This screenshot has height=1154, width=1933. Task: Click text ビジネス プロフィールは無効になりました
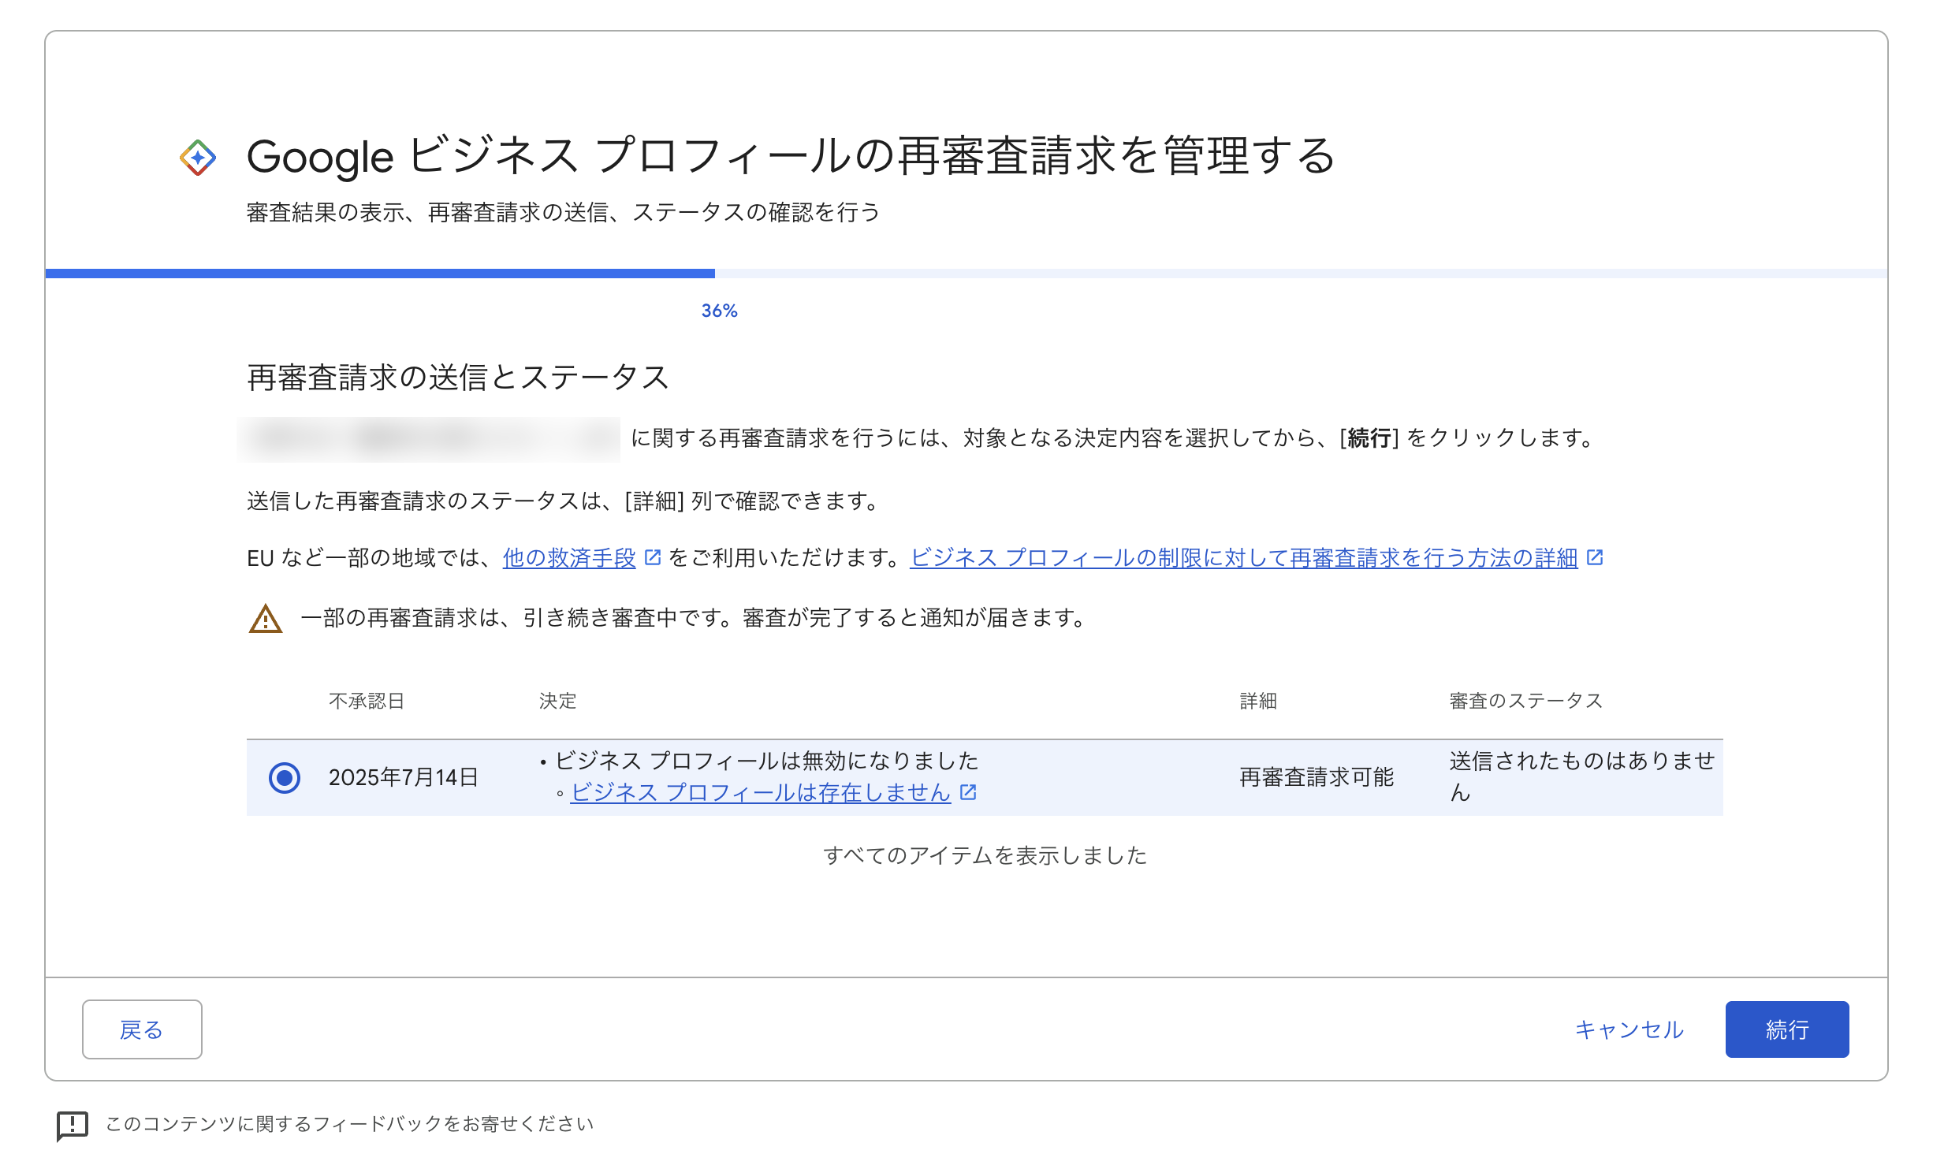[767, 761]
